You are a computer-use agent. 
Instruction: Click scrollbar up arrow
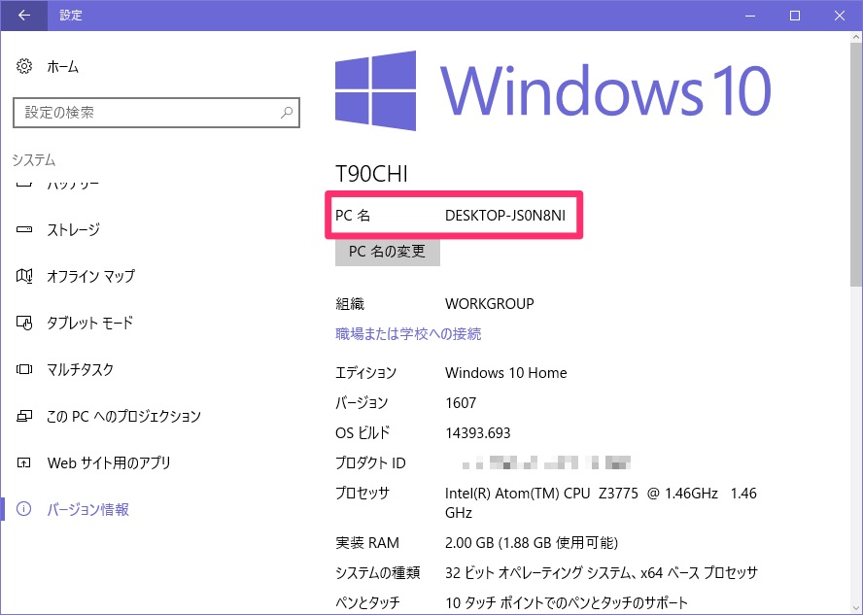(x=856, y=38)
